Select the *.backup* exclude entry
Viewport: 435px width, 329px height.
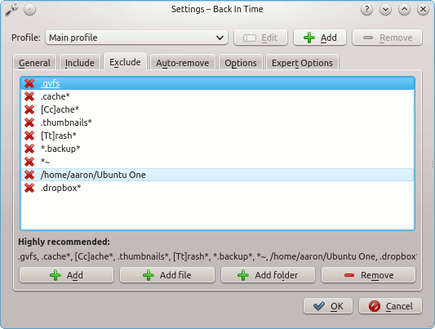click(x=217, y=149)
